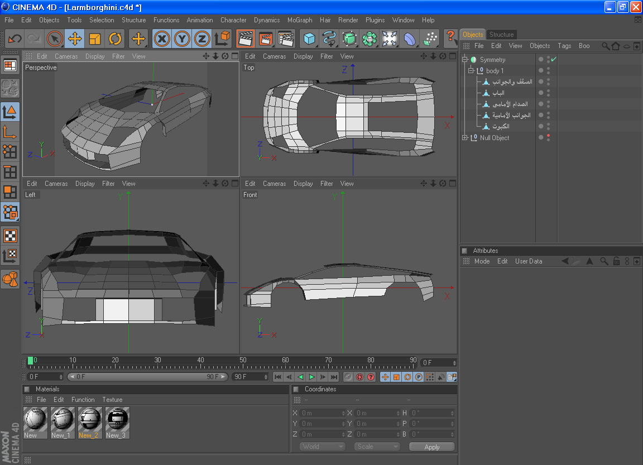Toggle body 1 visibility dot

coord(541,70)
